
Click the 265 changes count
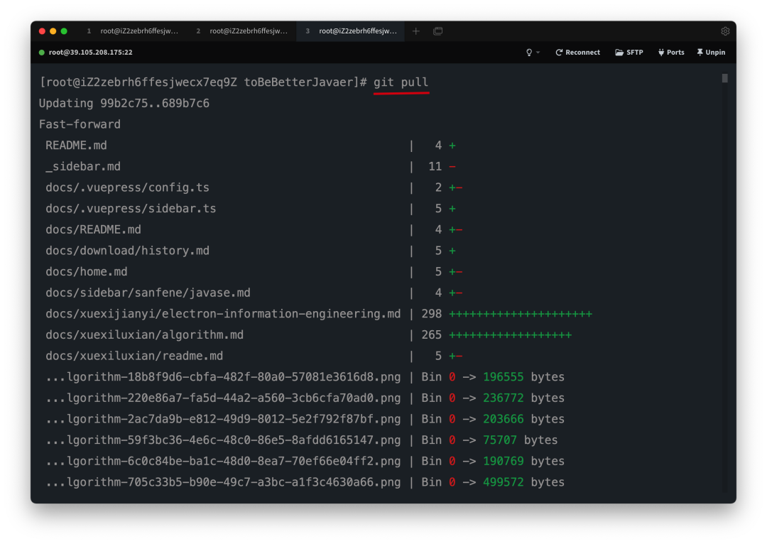coord(432,334)
